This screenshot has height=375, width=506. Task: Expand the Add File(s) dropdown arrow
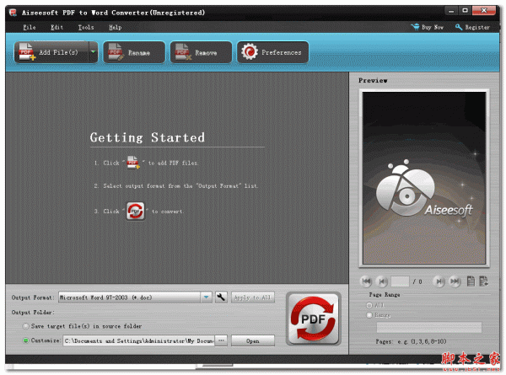coord(93,52)
